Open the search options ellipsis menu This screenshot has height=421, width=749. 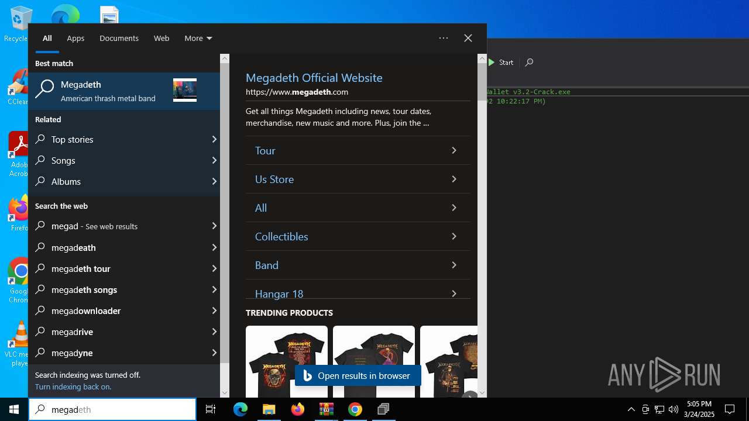tap(444, 38)
